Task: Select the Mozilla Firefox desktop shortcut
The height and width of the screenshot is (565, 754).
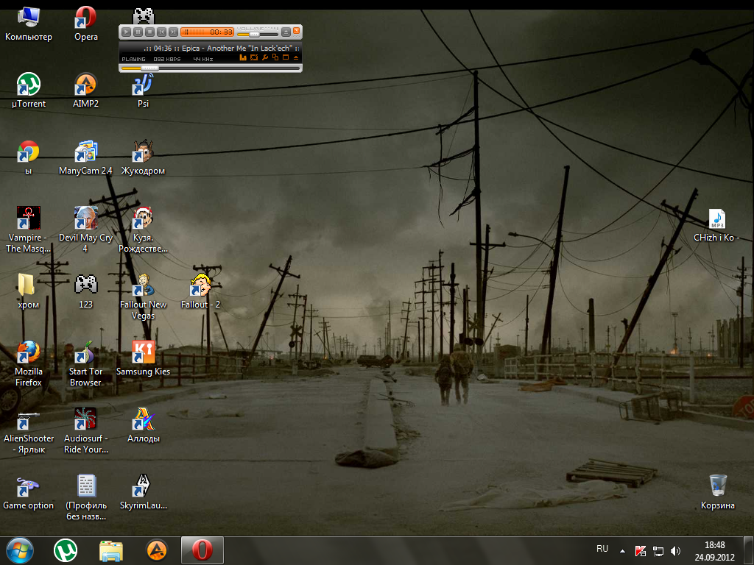Action: 29,363
